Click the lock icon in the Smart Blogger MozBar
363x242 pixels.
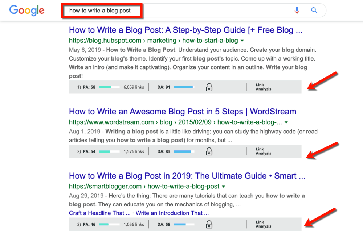point(209,224)
